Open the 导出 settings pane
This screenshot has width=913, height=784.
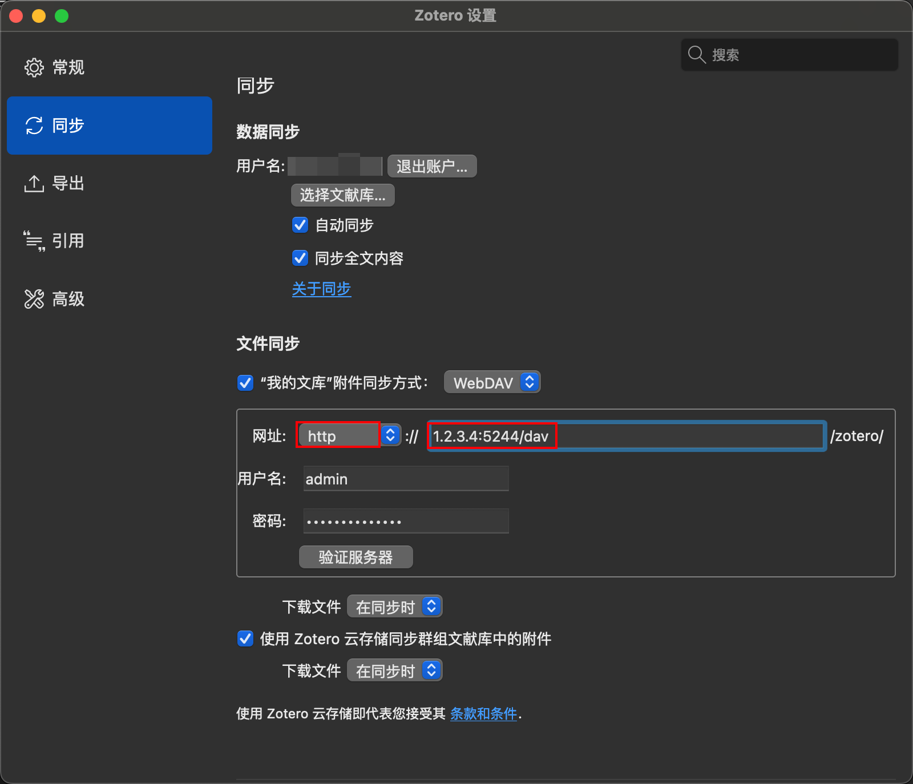[110, 184]
